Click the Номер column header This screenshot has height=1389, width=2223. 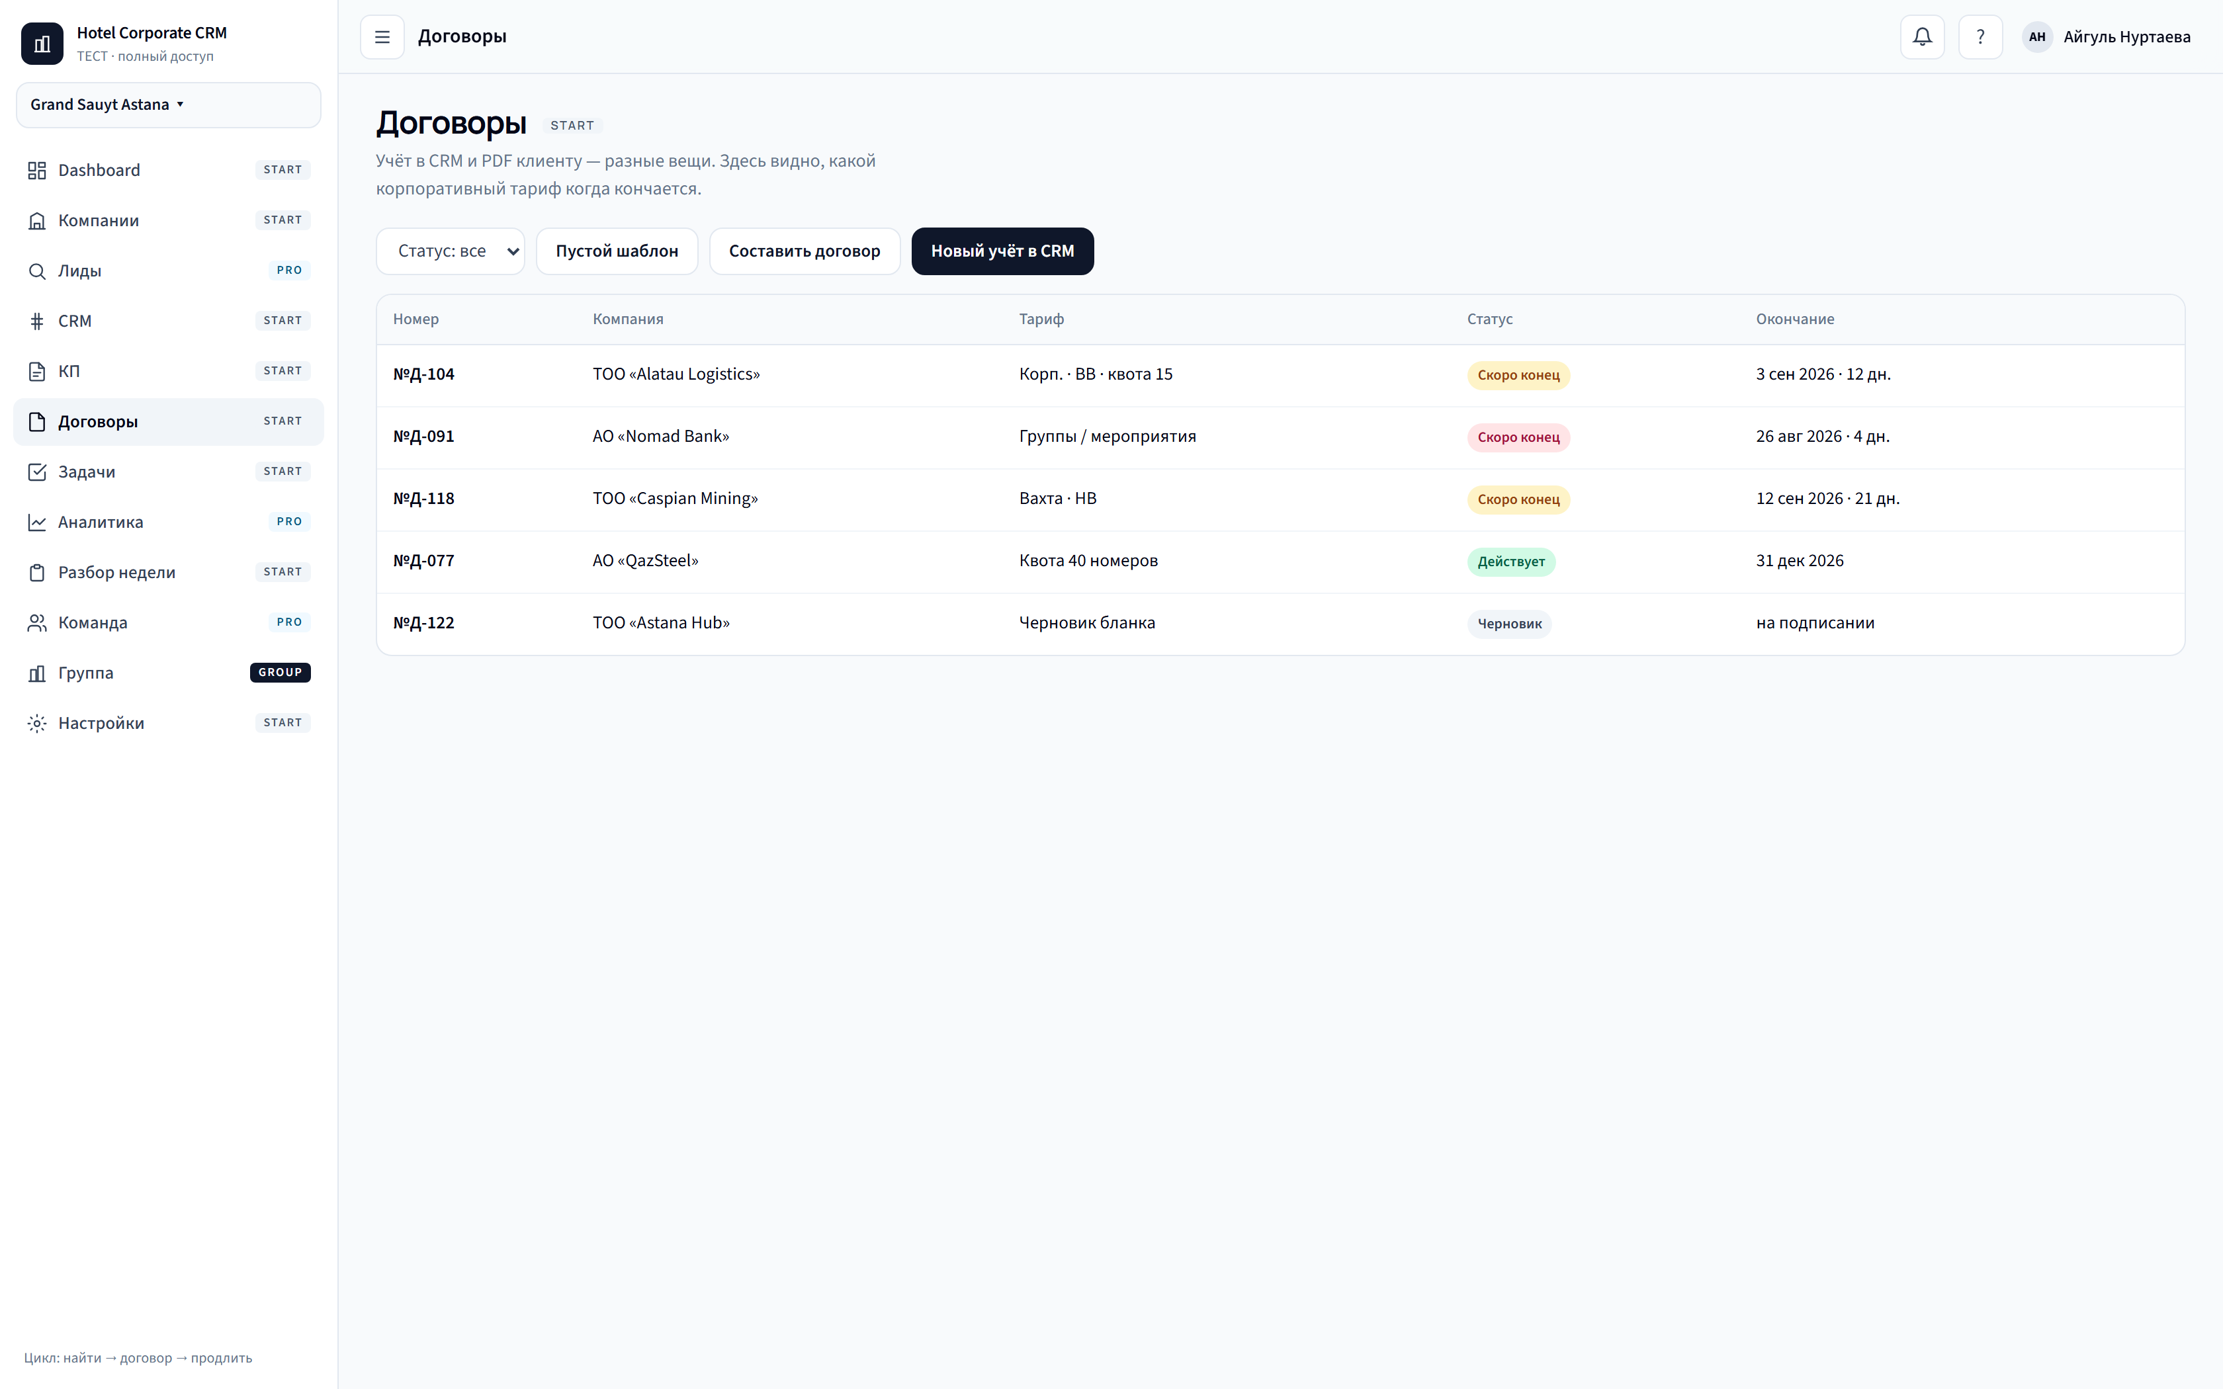[416, 319]
